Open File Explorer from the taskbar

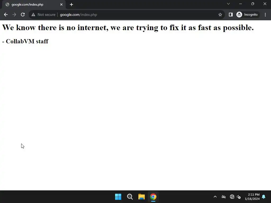point(142,197)
